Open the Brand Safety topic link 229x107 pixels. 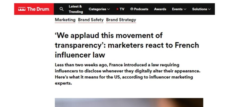click(91, 20)
